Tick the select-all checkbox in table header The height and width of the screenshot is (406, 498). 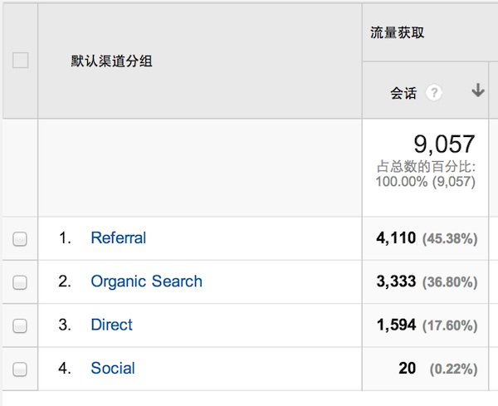pos(21,61)
